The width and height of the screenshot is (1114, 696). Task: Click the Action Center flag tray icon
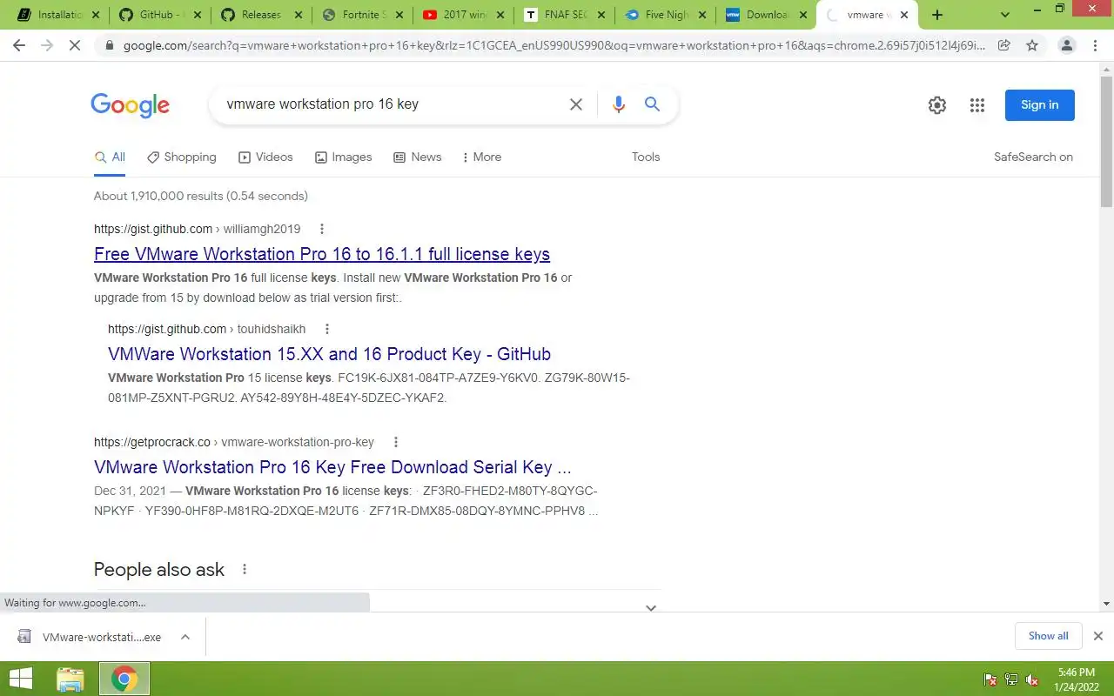[x=990, y=679]
